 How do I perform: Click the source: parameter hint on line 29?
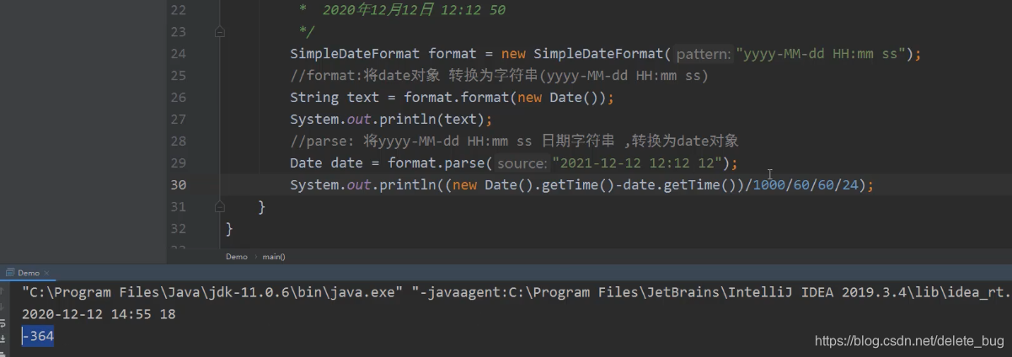click(x=522, y=163)
